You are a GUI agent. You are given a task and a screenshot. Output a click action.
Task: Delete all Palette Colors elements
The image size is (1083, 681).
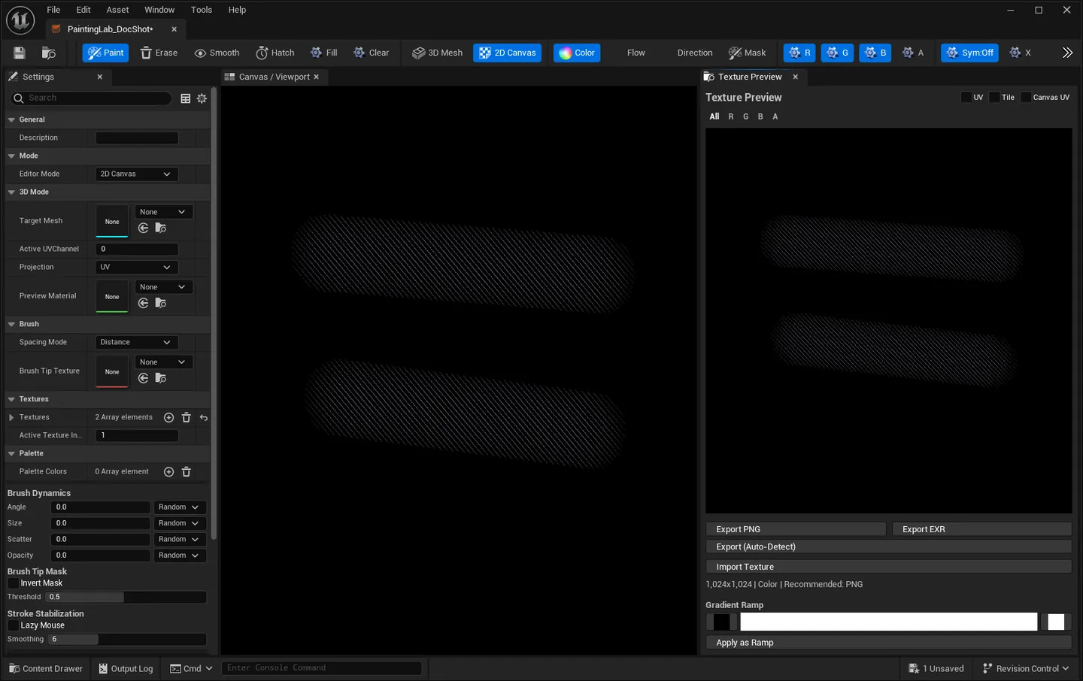pos(187,471)
